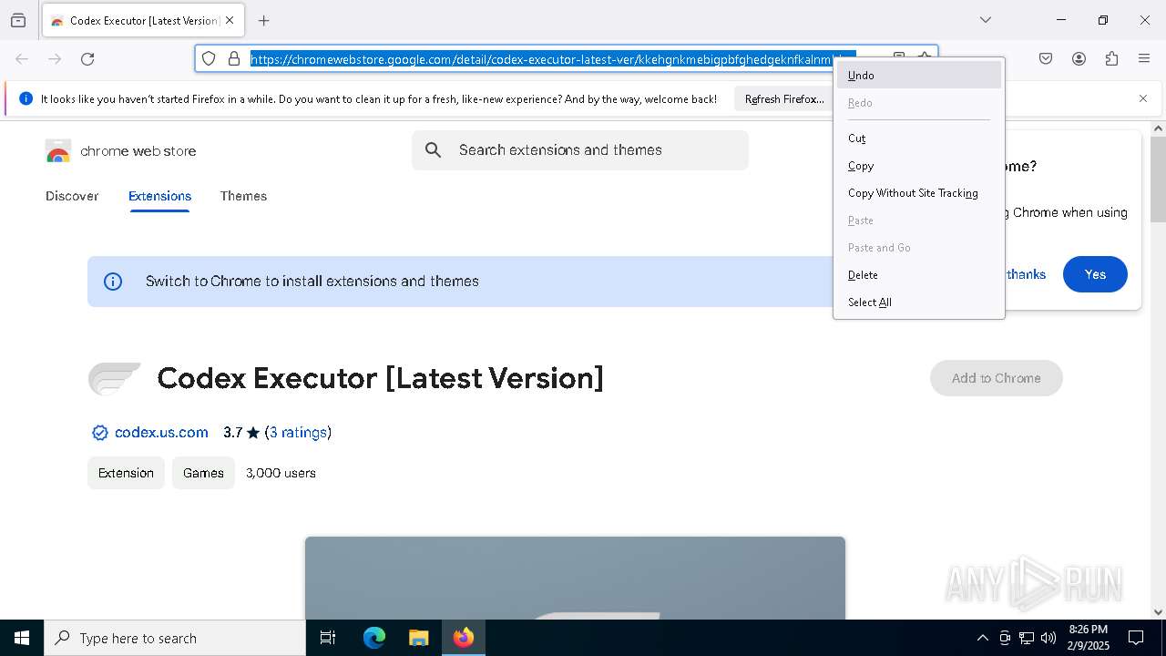Click the Yes button in the popup

coord(1095,274)
